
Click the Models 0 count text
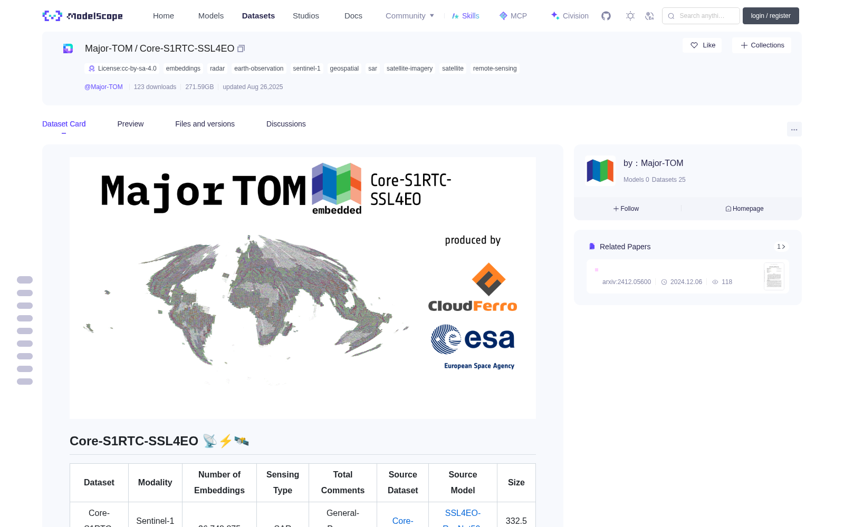tap(636, 180)
